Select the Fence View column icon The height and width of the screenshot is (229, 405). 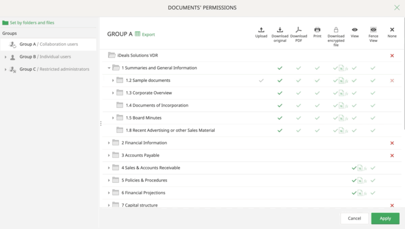tap(373, 29)
